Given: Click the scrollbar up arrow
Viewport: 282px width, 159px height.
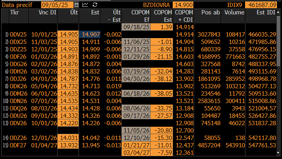Looking at the screenshot, I should (278, 12).
